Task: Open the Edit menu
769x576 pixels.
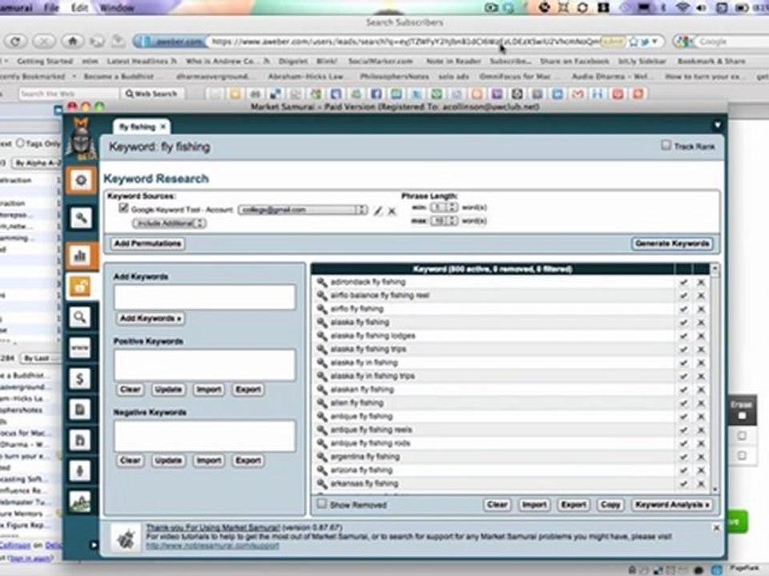Action: 79,8
